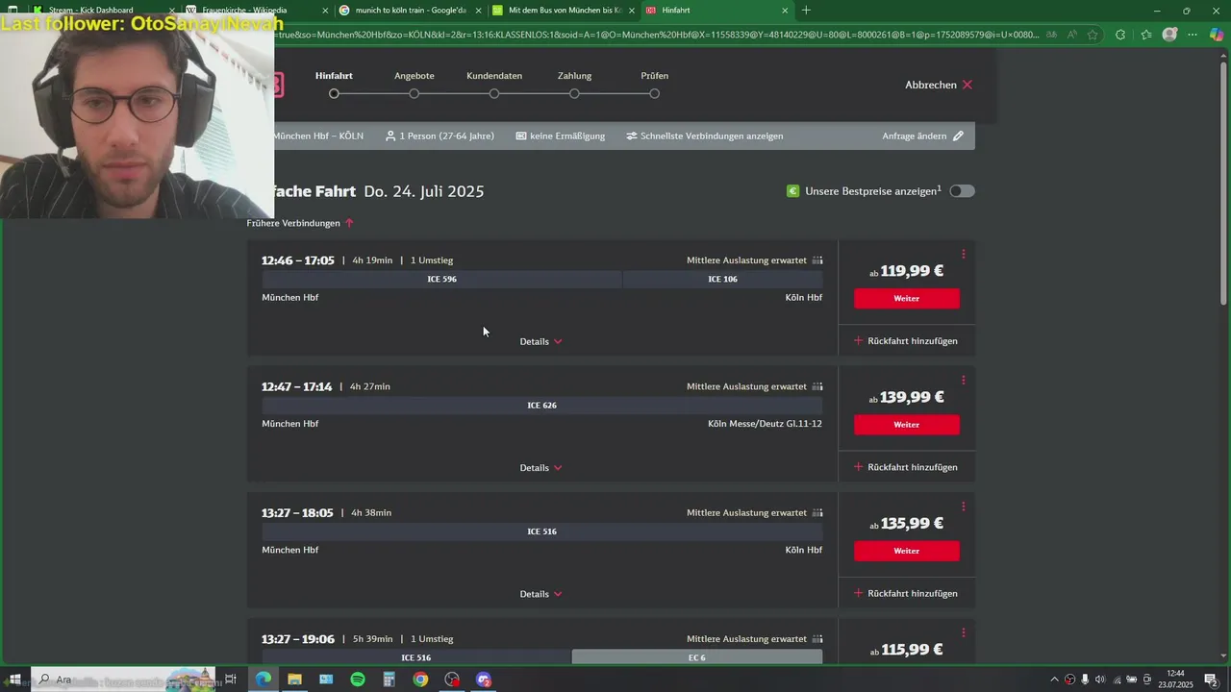Open three-dot menu for 139,99 € connection
Viewport: 1231px width, 692px height.
pyautogui.click(x=963, y=381)
